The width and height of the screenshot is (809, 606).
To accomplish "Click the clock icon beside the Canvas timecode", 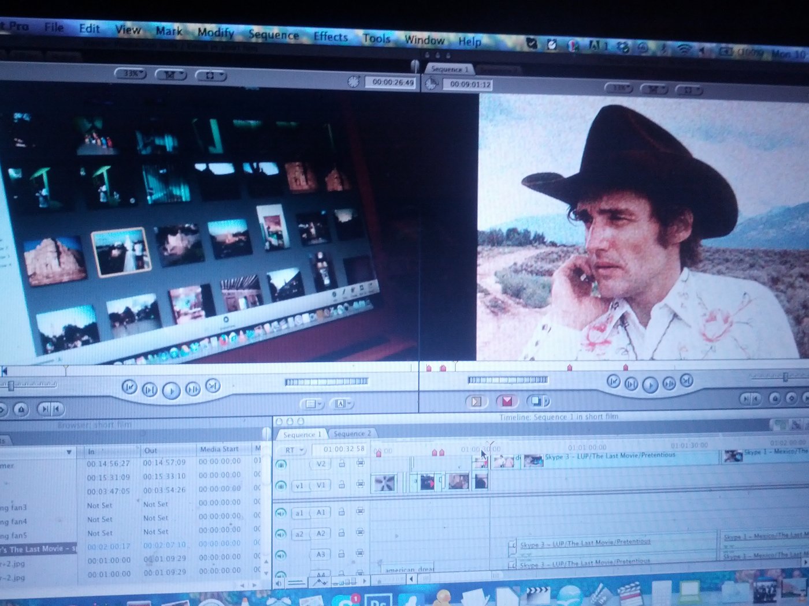I will (x=431, y=84).
